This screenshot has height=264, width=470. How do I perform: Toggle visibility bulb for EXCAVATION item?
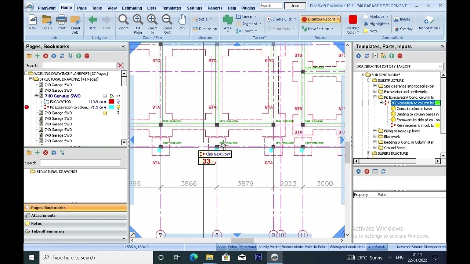(118, 102)
